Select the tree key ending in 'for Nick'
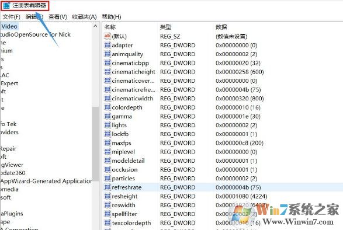Viewport: 343px width, 230px height. (35, 34)
